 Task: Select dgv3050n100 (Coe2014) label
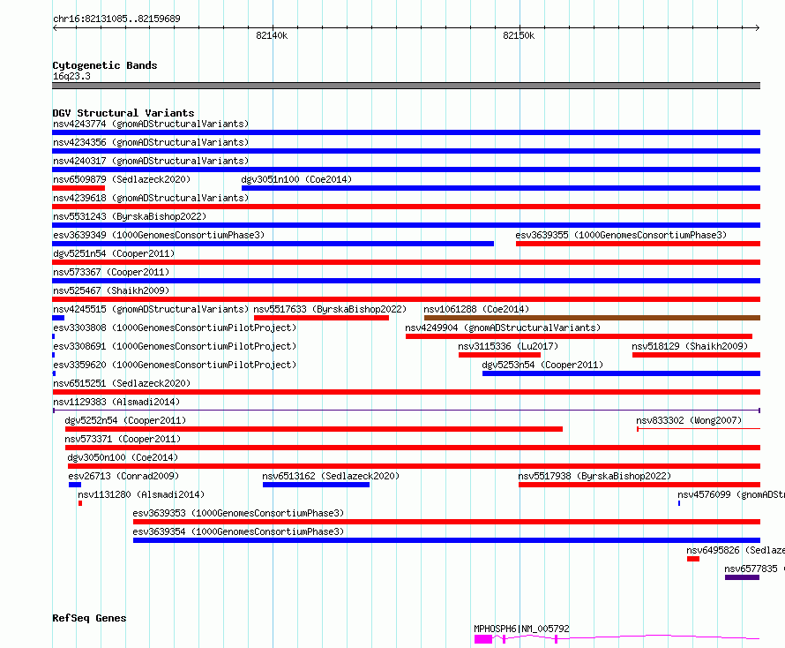pyautogui.click(x=123, y=457)
